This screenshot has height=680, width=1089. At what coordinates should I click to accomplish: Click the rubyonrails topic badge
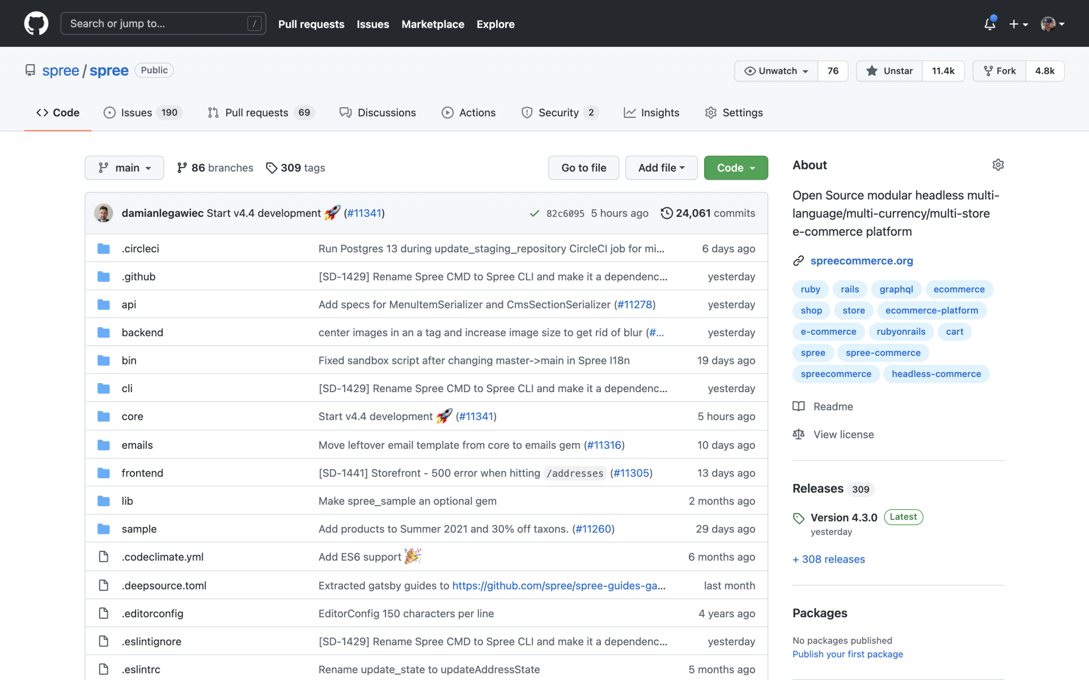(x=901, y=331)
